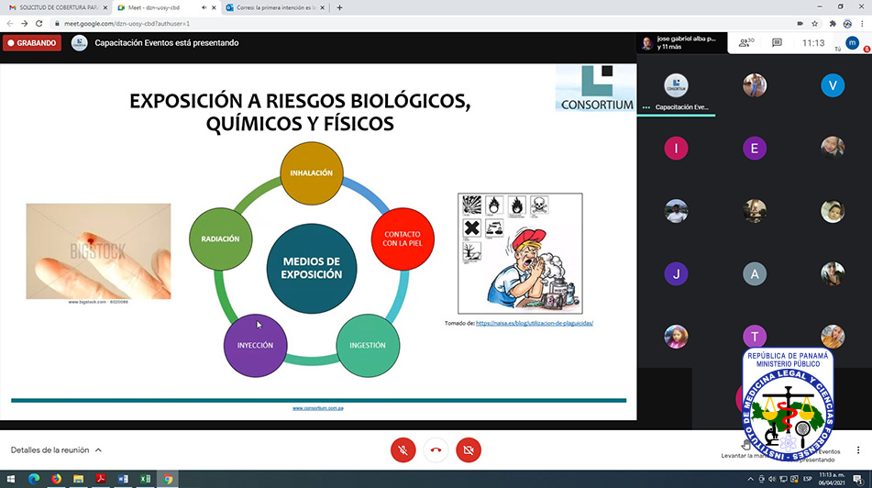Screen dimensions: 872x488
Task: Click the Capacitación Eventos presenter avatar in banner
Action: [80, 43]
